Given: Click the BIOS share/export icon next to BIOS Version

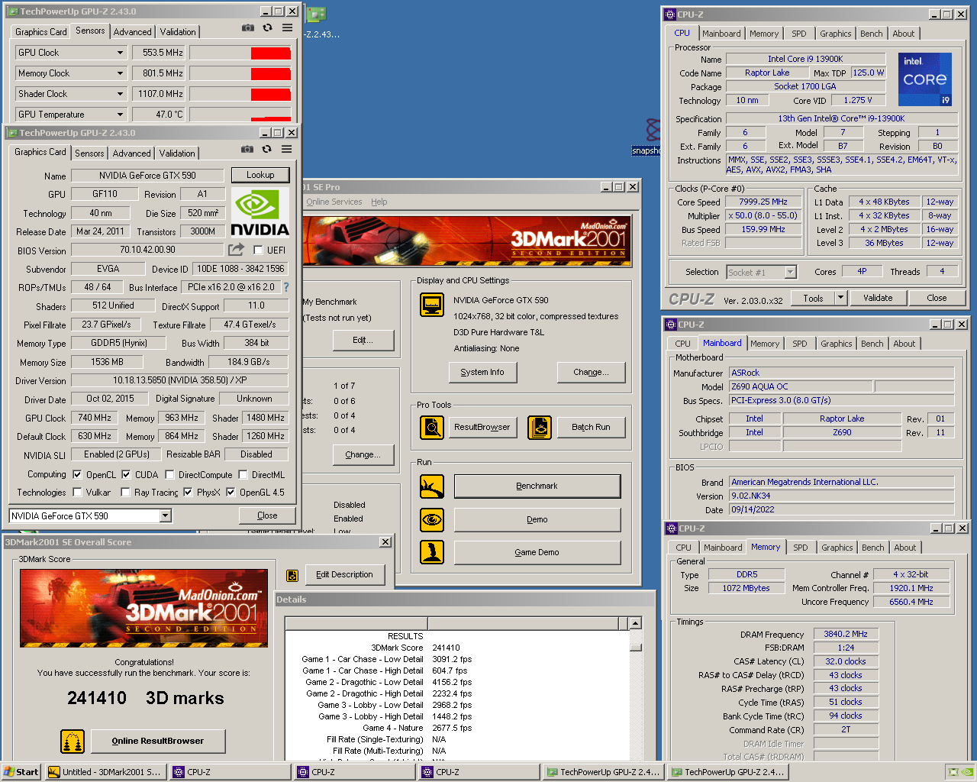Looking at the screenshot, I should click(x=237, y=250).
